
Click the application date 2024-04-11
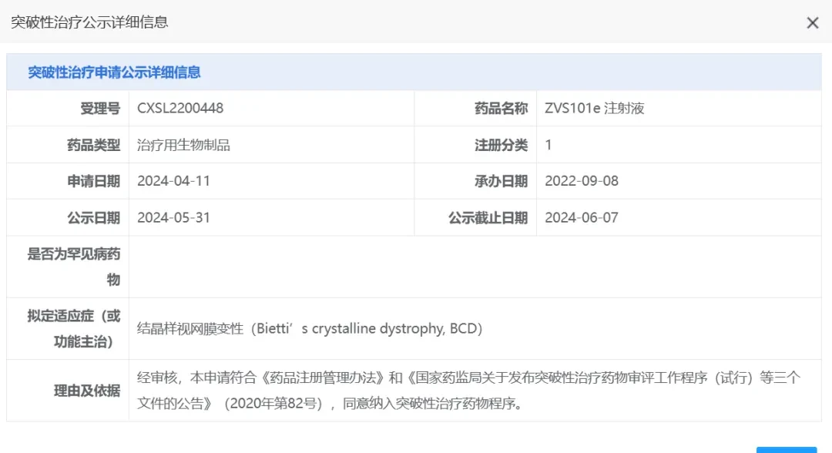173,181
